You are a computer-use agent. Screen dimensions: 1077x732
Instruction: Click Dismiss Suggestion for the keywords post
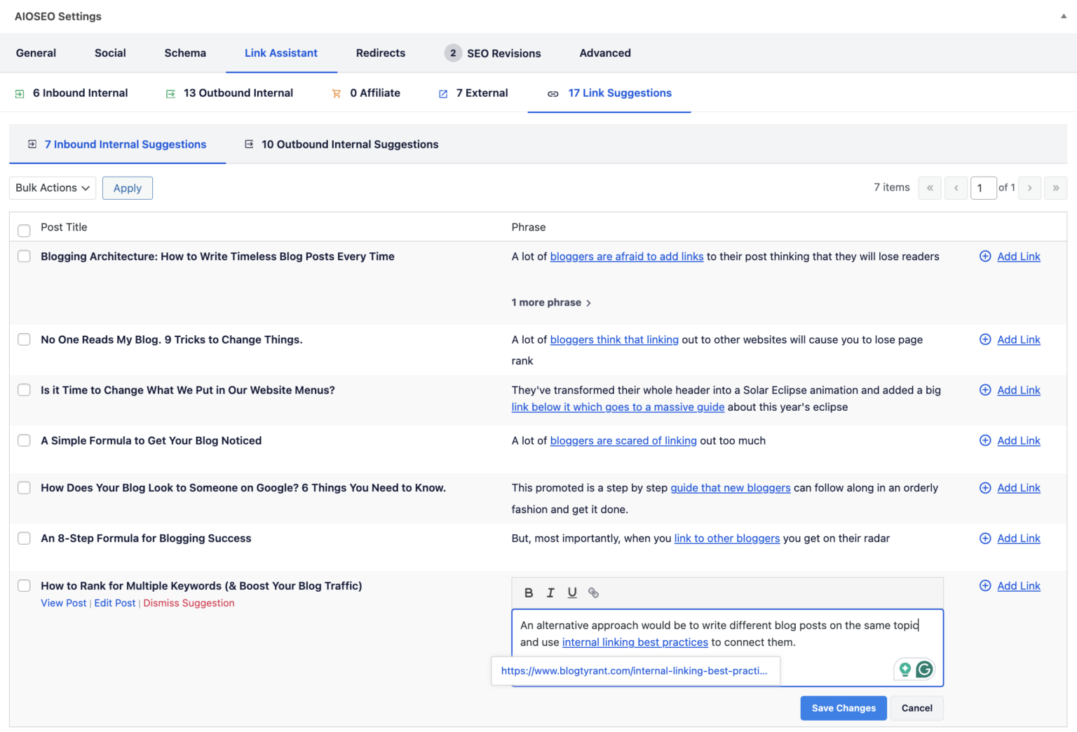[188, 603]
